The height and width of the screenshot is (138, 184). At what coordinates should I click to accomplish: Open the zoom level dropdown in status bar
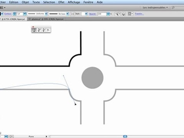(6, 136)
